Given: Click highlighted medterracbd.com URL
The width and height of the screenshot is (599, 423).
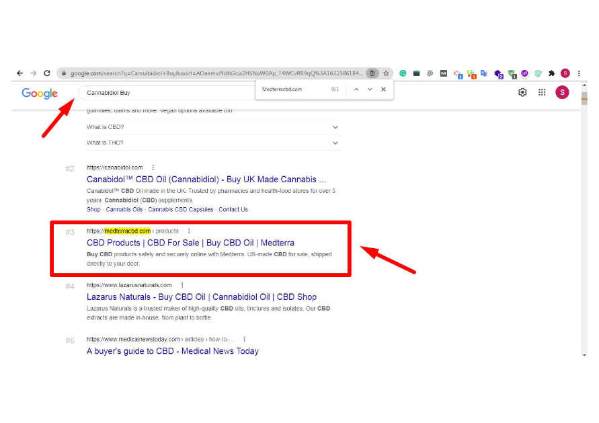Looking at the screenshot, I should point(128,231).
